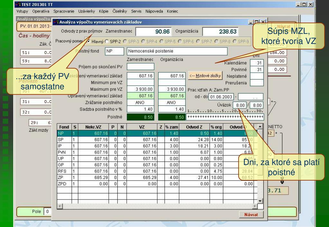Image resolution: width=329 pixels, height=227 pixels.
Task: Select the IP row in fund table
Action: point(157,146)
